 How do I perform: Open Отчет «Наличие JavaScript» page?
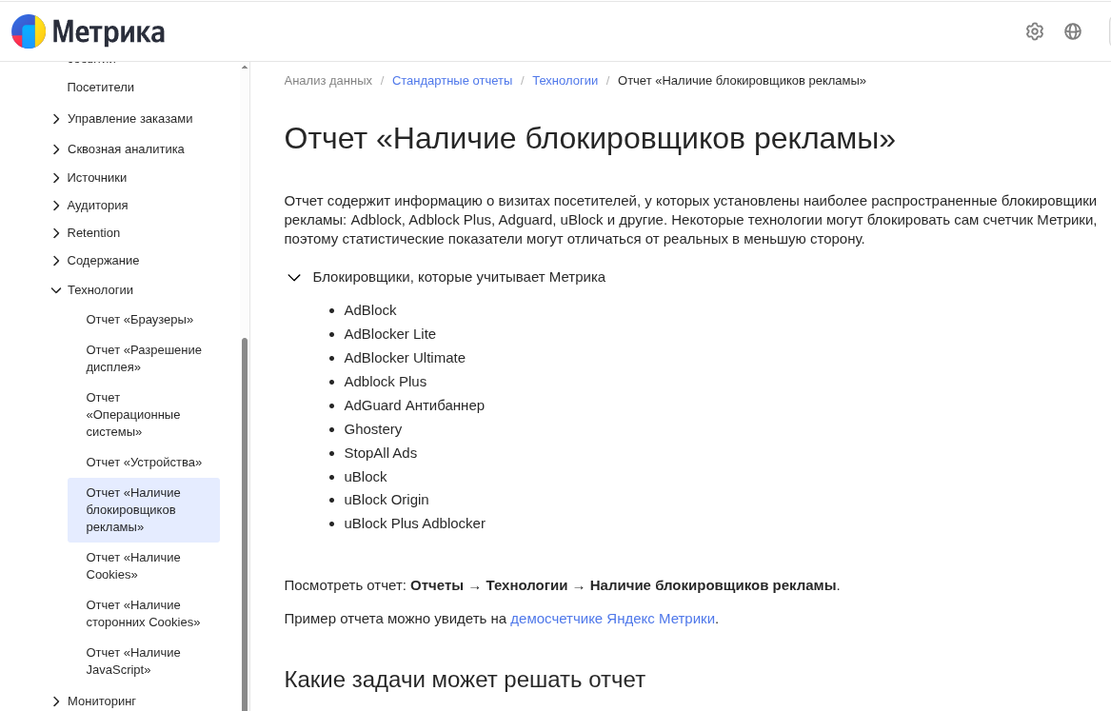pyautogui.click(x=133, y=661)
